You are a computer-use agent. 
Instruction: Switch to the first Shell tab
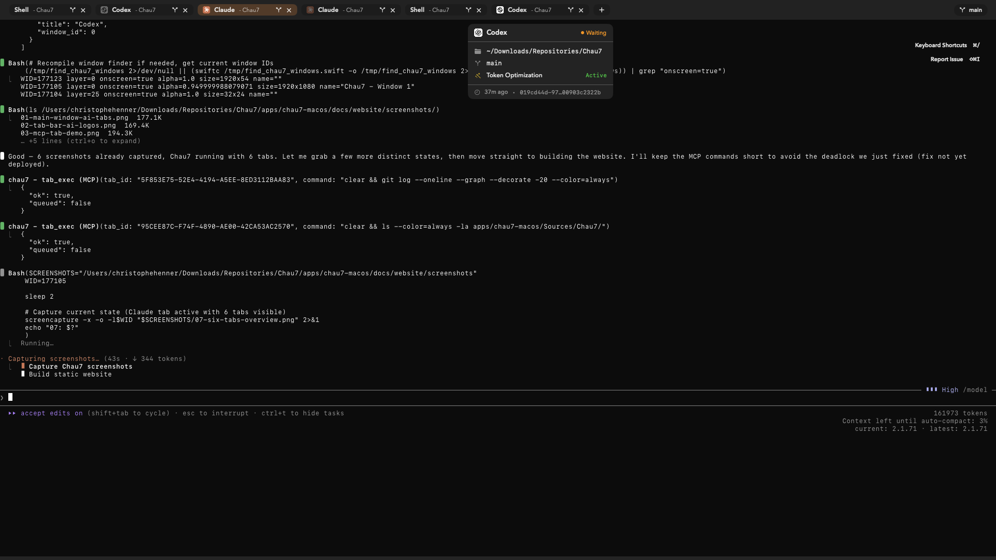22,10
